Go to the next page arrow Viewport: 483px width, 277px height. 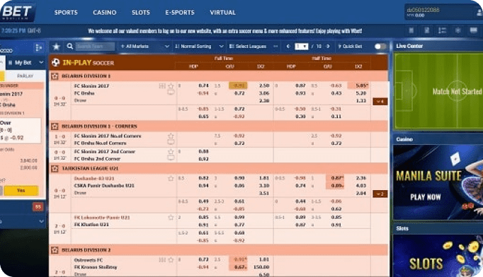328,47
